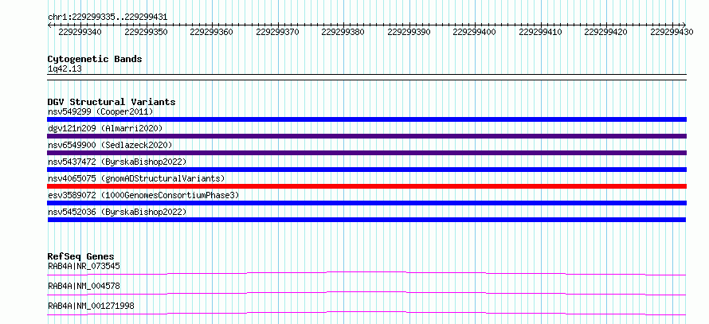The width and height of the screenshot is (709, 324).
Task: Click the black 1q42.13 cytoband bar
Action: 367,77
